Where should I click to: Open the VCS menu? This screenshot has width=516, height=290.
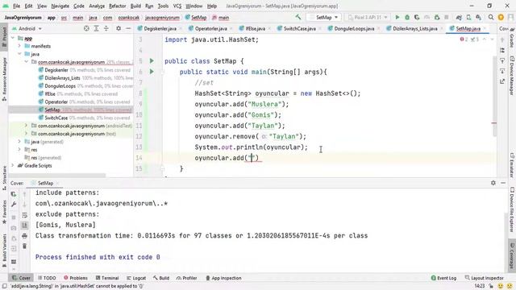click(x=177, y=6)
